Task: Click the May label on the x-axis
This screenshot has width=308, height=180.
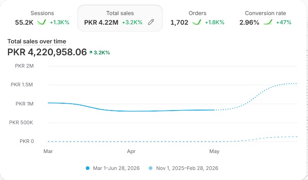Action: 214,151
